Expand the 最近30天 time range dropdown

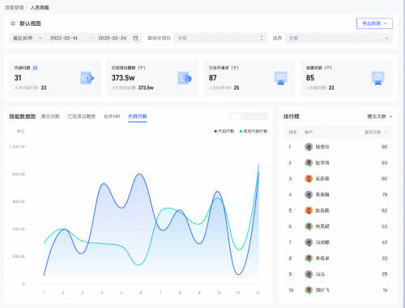coord(28,38)
